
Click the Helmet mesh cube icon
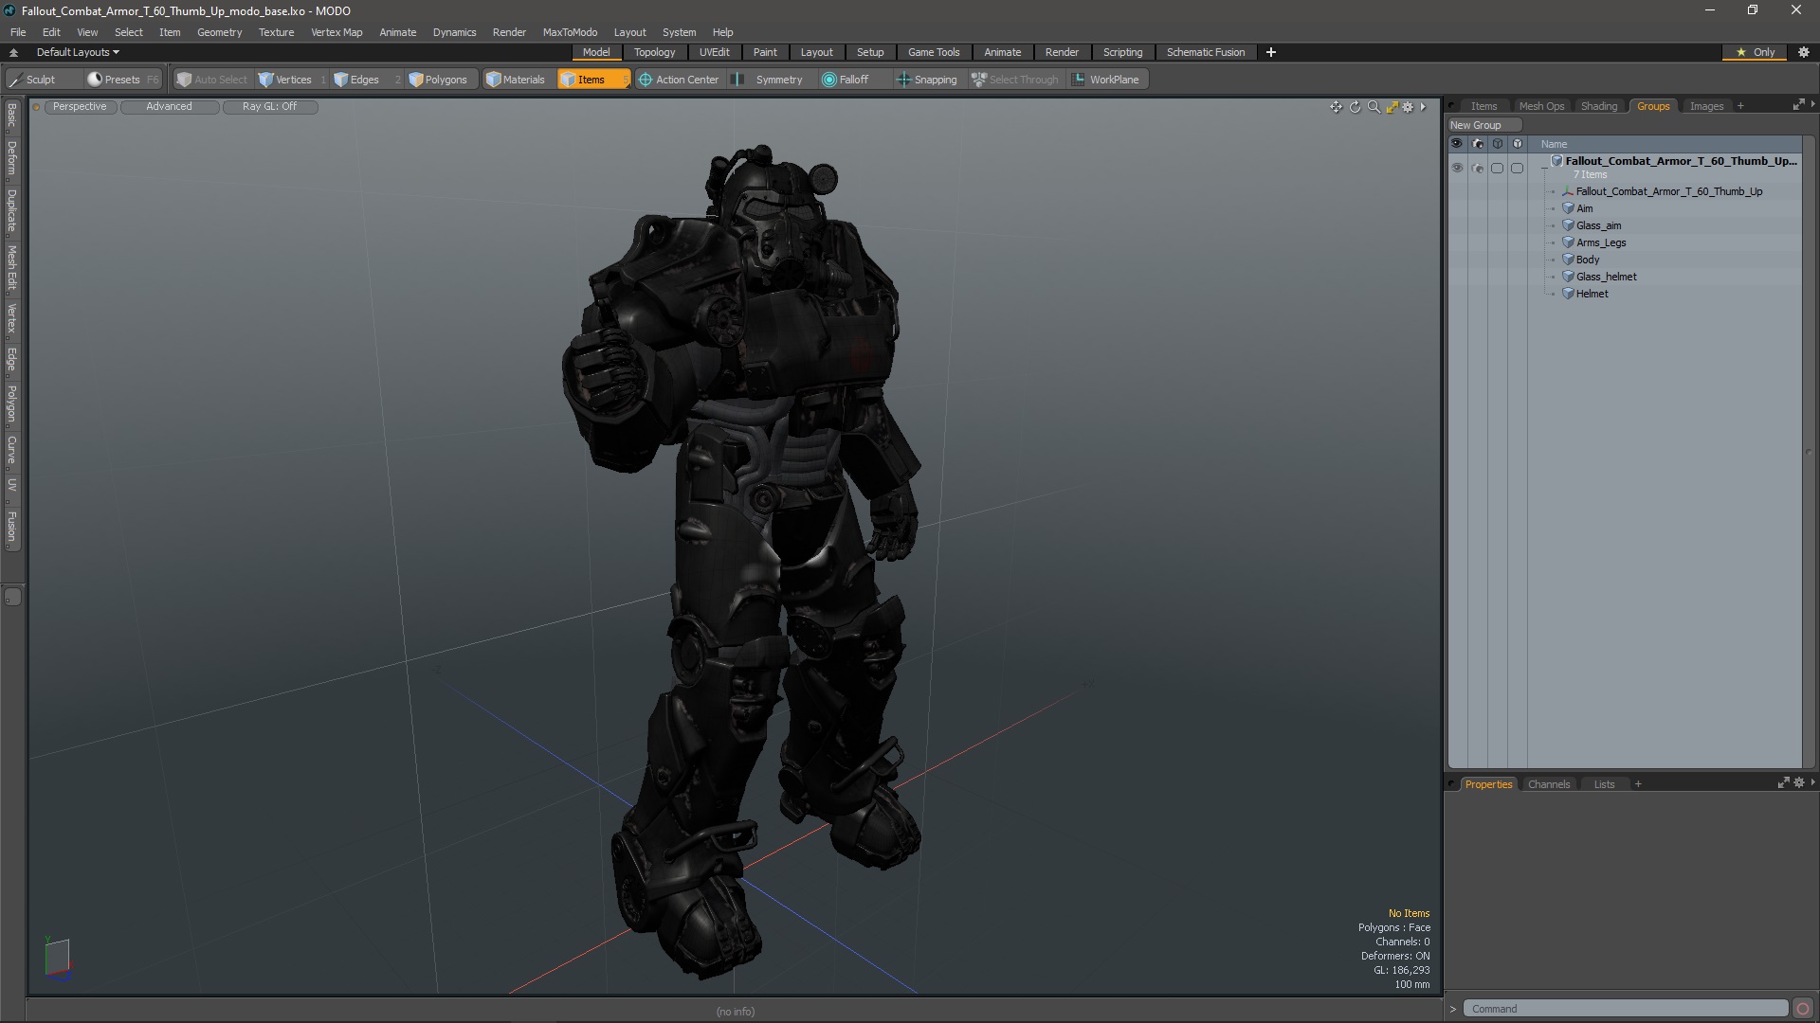pyautogui.click(x=1568, y=294)
